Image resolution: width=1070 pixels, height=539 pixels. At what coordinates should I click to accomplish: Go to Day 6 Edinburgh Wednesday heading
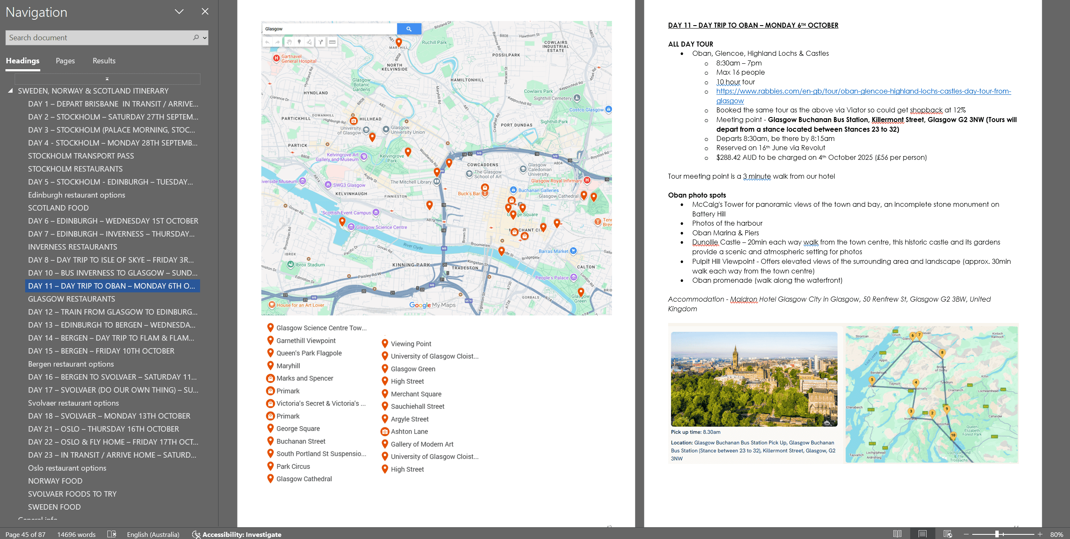coord(113,221)
